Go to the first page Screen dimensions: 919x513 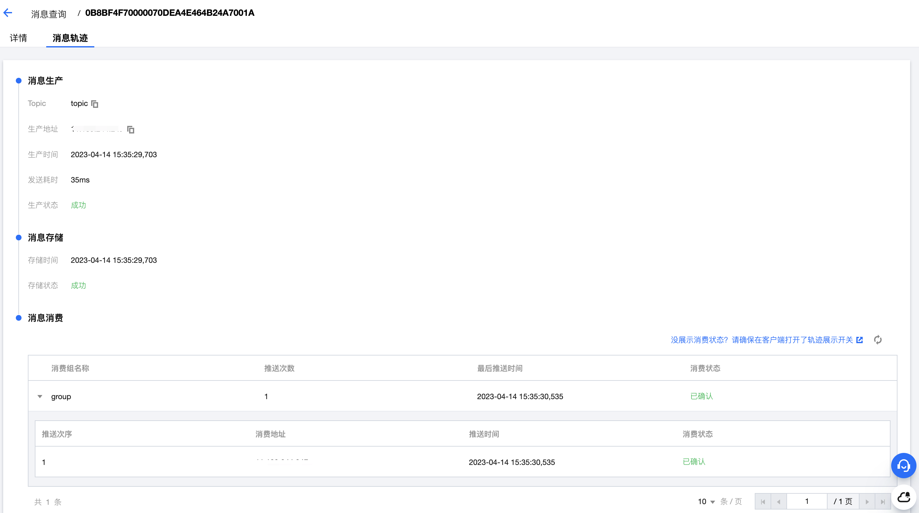pyautogui.click(x=763, y=502)
